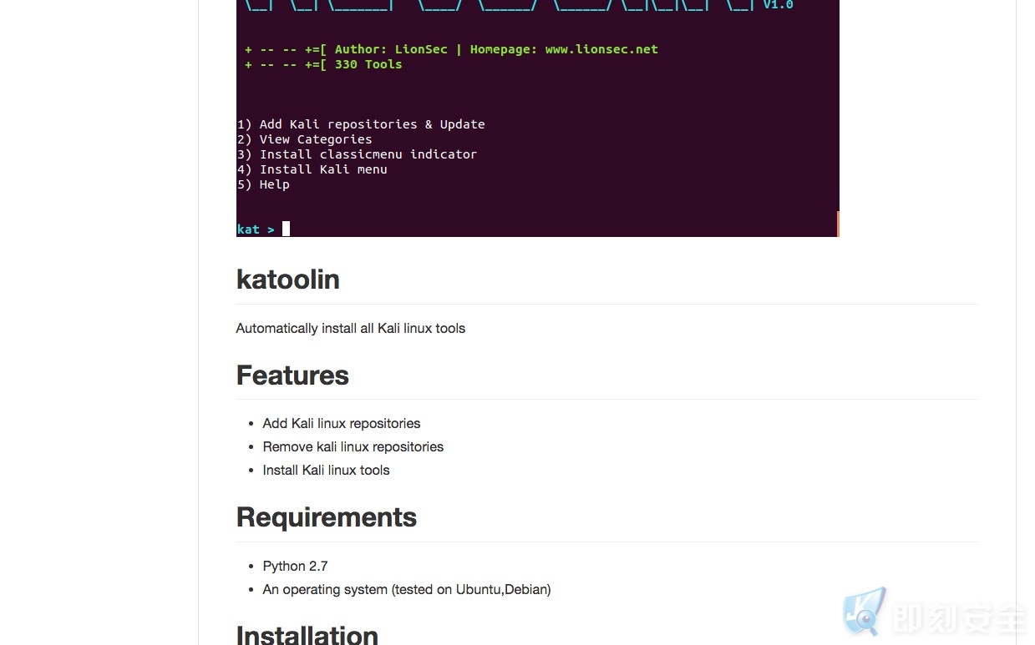1035x645 pixels.
Task: Click 'Remove kali linux repositories' list item
Action: (353, 447)
